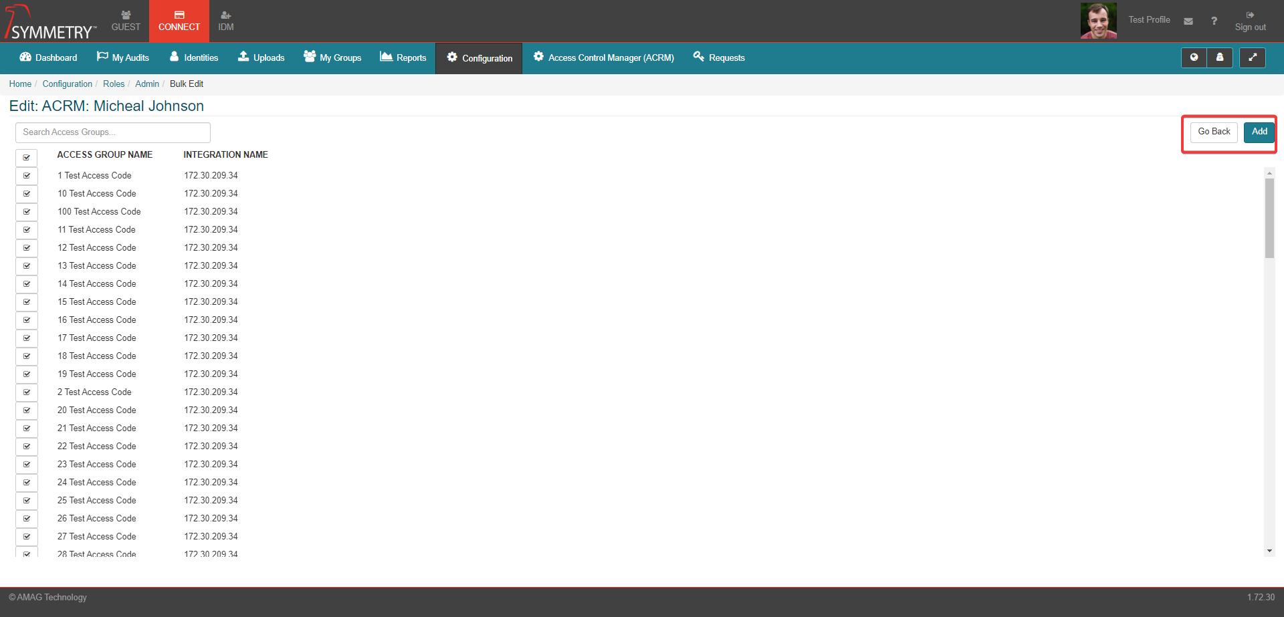Viewport: 1284px width, 617px height.
Task: Open the Requests menu
Action: (x=719, y=57)
